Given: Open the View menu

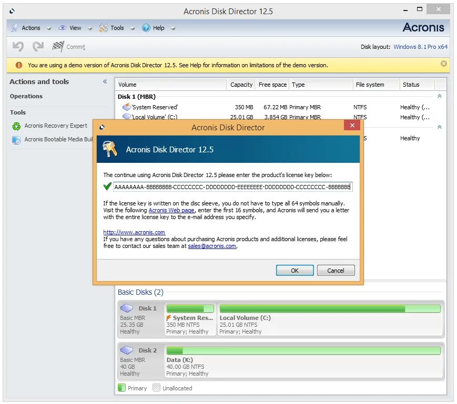Looking at the screenshot, I should pos(75,28).
